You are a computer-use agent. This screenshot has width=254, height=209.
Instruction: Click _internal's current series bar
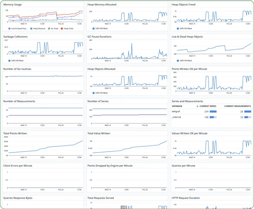click(213, 117)
